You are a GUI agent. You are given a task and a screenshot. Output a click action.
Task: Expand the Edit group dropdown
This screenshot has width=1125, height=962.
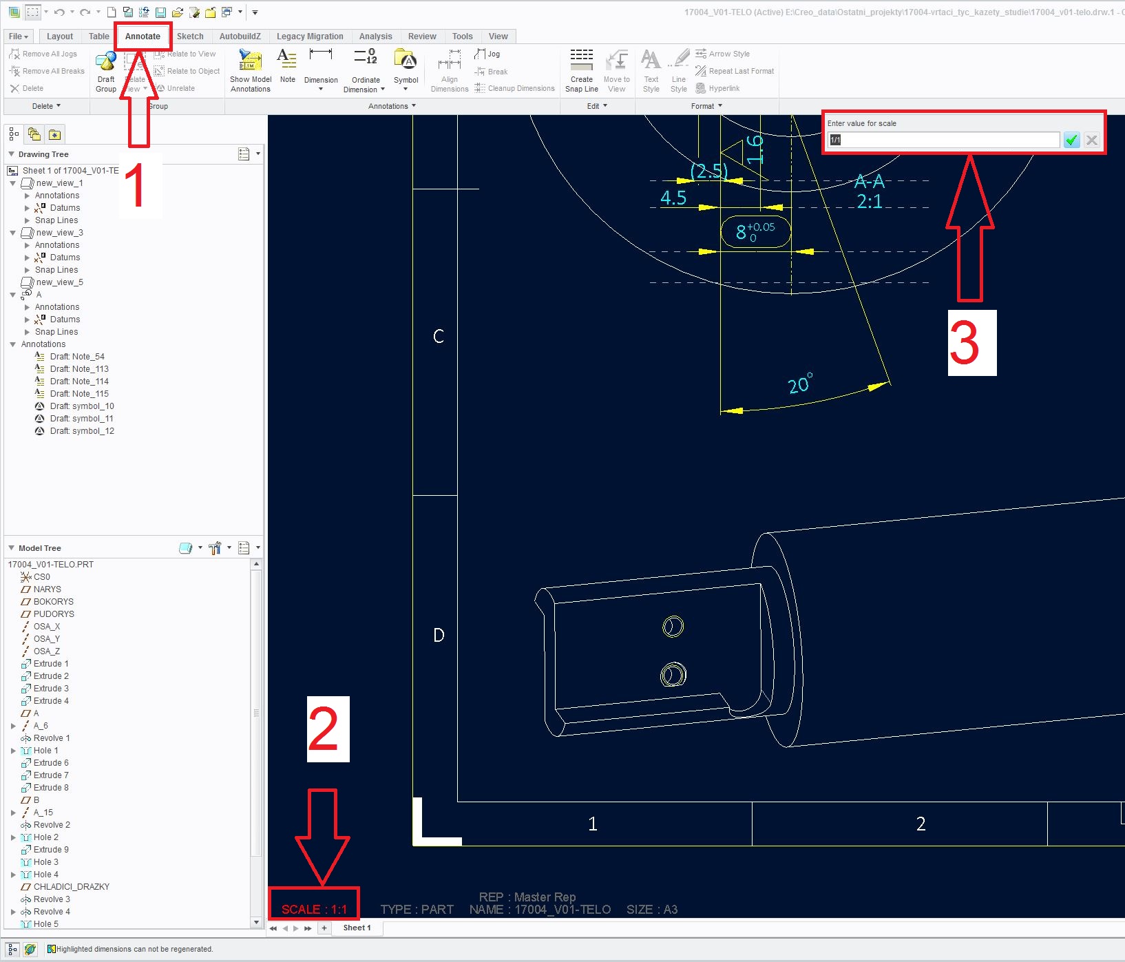pos(597,106)
